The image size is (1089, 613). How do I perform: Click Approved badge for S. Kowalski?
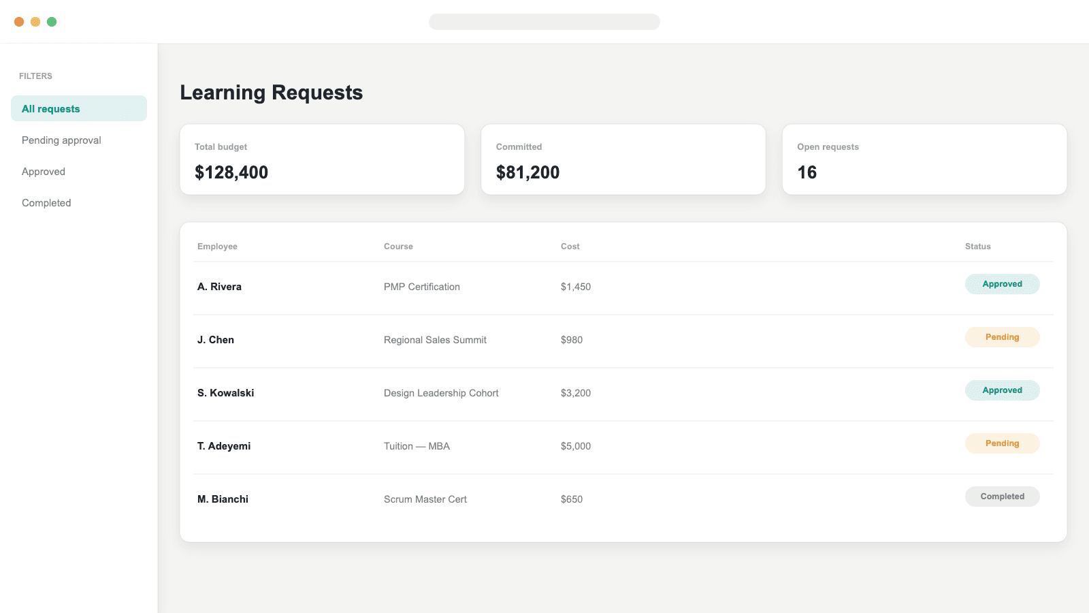[1003, 390]
